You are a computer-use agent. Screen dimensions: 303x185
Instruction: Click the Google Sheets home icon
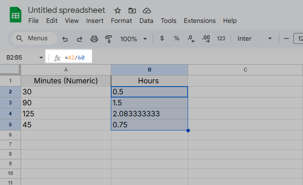click(16, 15)
